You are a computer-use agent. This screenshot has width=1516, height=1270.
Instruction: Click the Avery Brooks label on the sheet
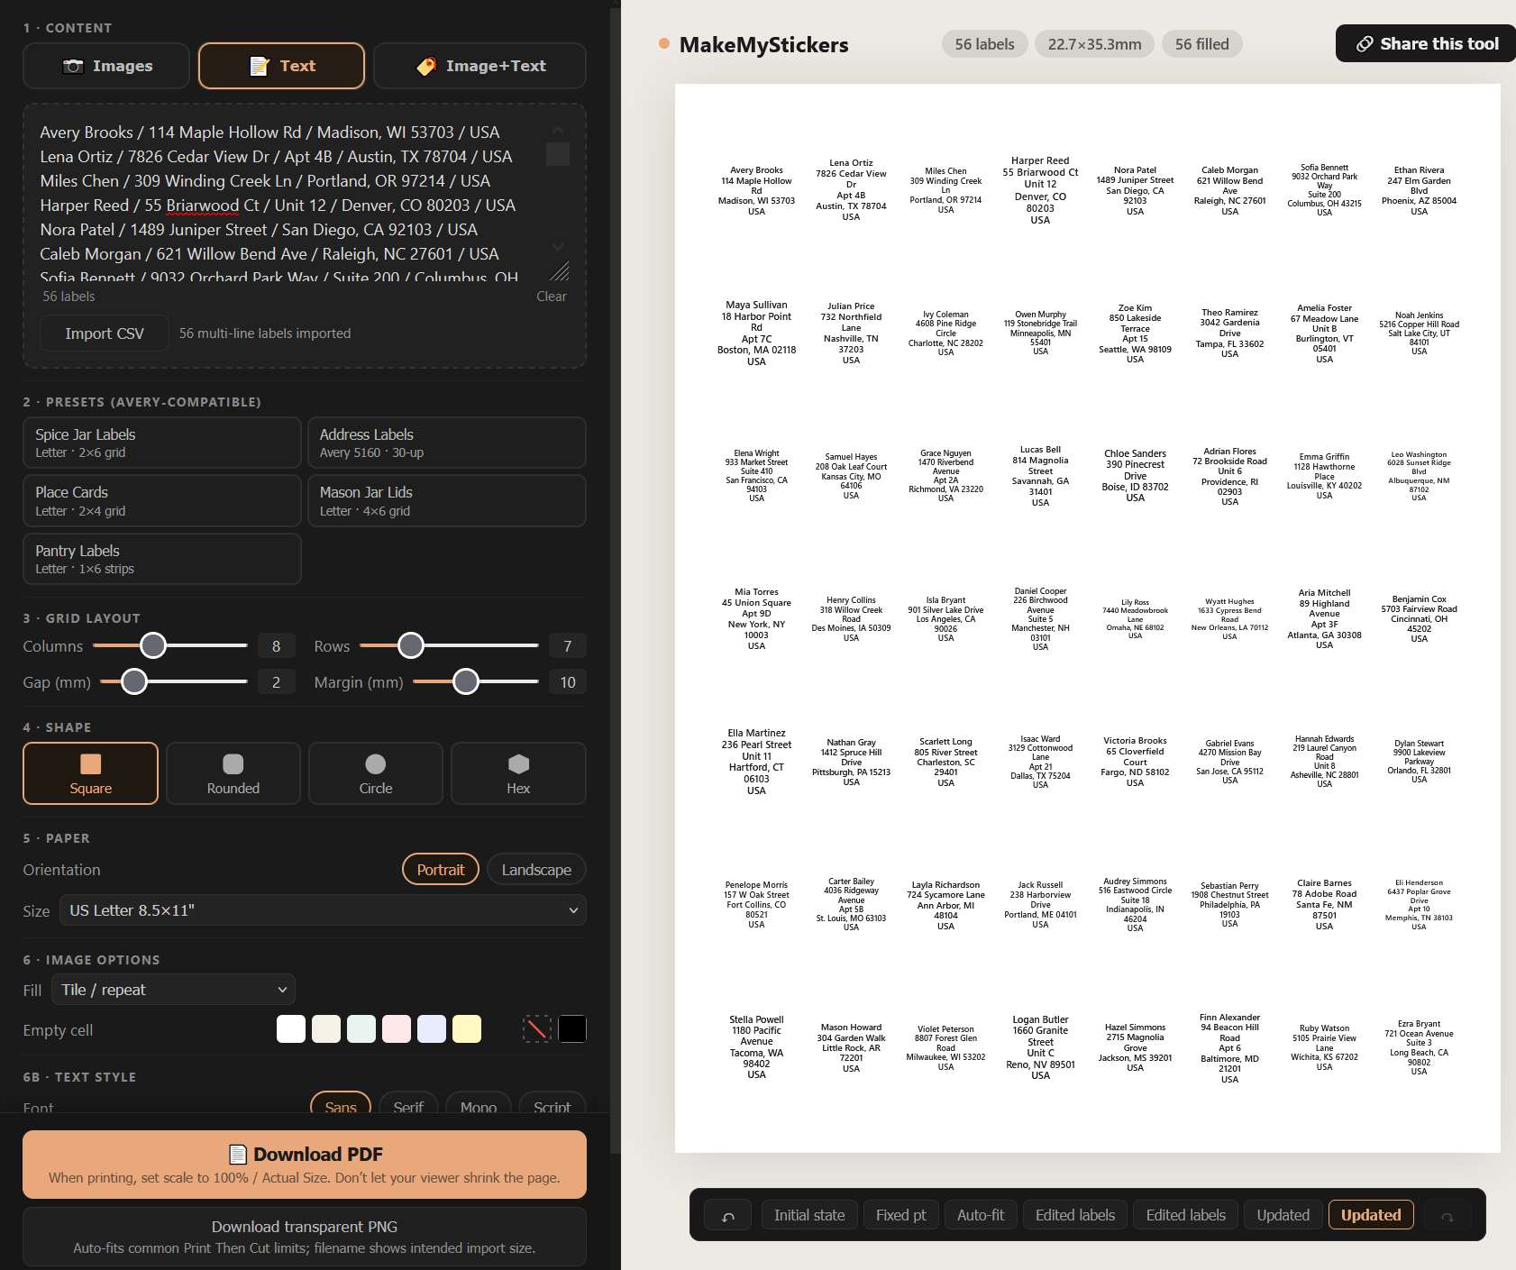tap(756, 190)
